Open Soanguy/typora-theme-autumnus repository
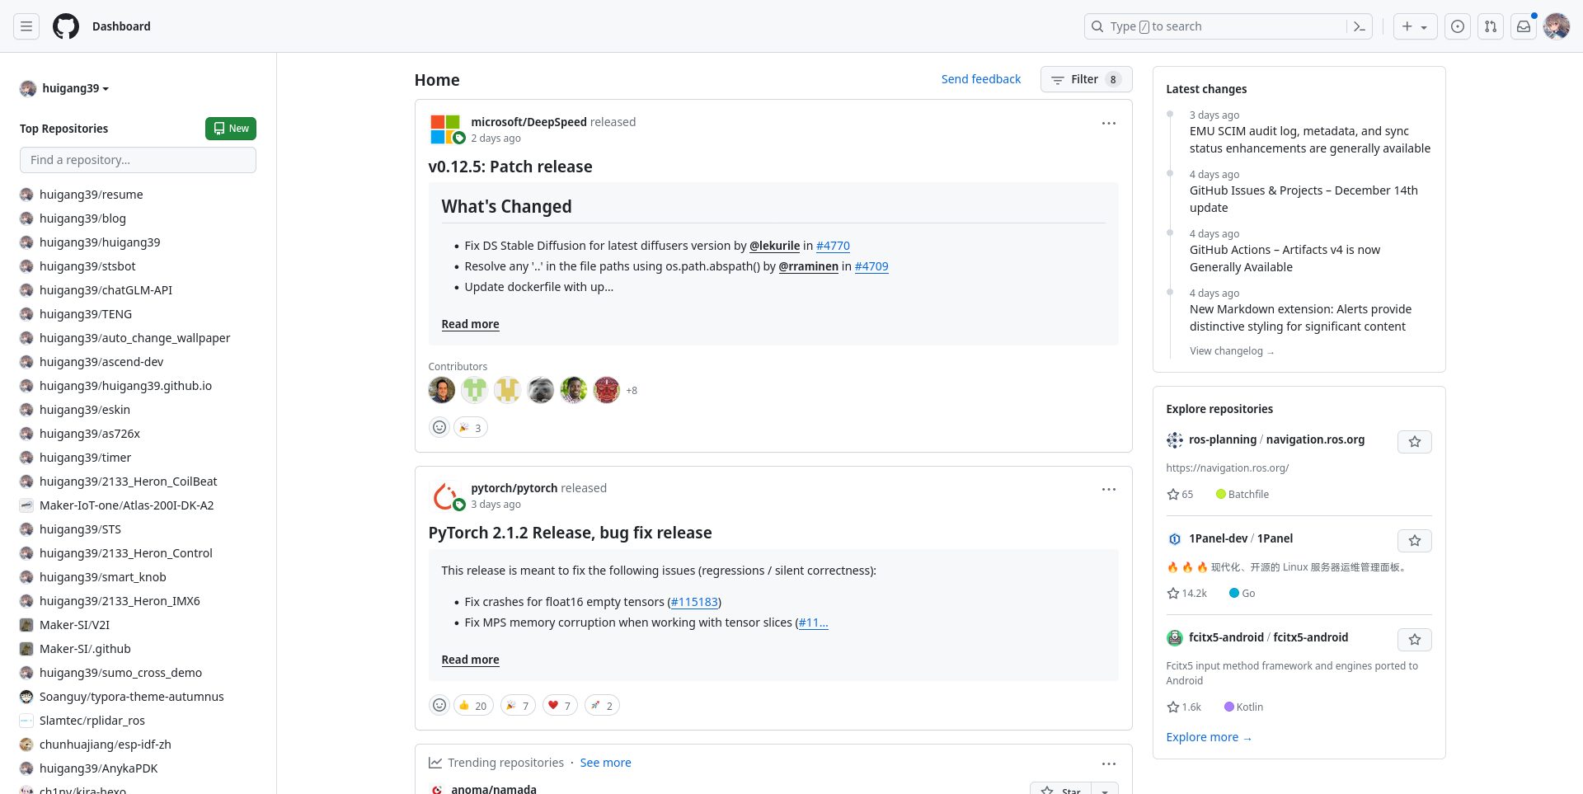 tap(131, 697)
